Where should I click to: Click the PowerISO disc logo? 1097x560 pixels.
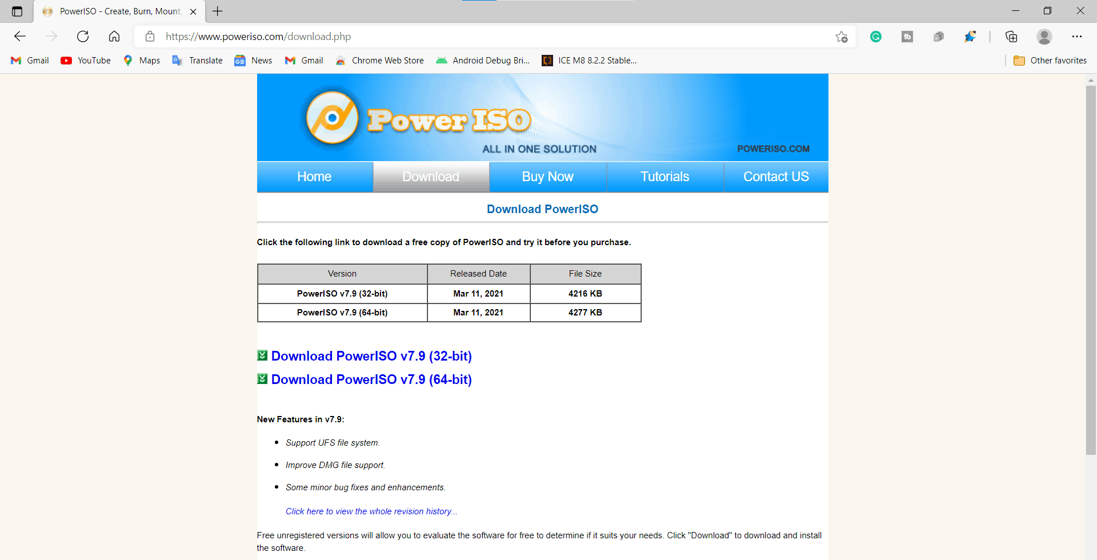click(332, 118)
